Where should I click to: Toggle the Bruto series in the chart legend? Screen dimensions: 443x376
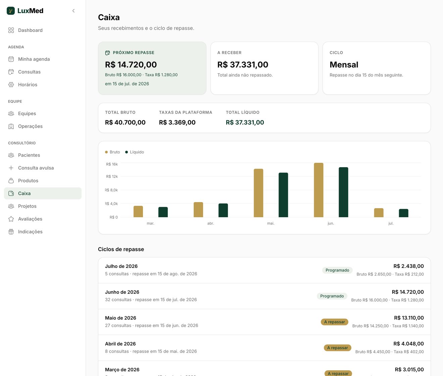pyautogui.click(x=112, y=152)
